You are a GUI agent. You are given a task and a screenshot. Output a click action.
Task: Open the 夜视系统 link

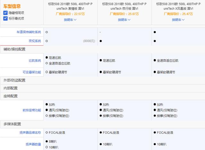(35, 41)
